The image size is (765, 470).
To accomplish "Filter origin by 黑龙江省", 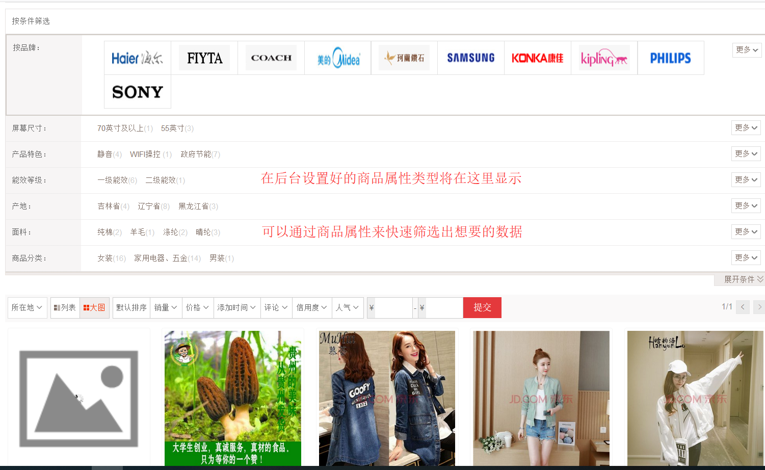I will (x=198, y=206).
